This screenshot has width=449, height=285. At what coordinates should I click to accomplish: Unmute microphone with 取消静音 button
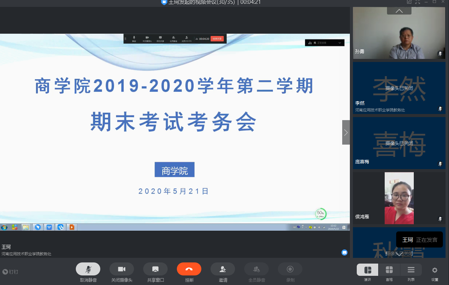88,269
